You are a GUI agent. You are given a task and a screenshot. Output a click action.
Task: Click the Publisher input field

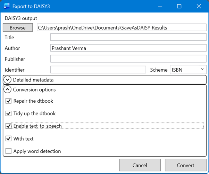128,59
